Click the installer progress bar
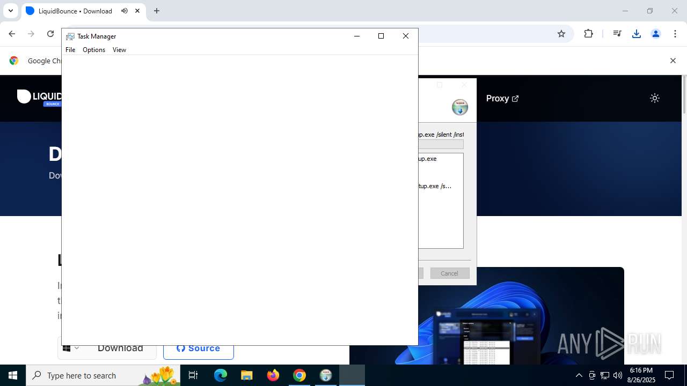This screenshot has height=386, width=687. point(441,144)
